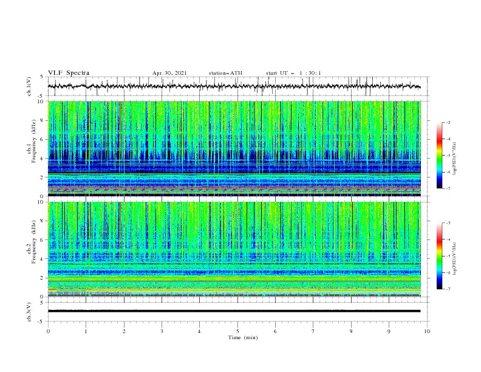Click the 'start UT = 1:30:1' header text
Screen dimensions: 481x372
pyautogui.click(x=293, y=73)
